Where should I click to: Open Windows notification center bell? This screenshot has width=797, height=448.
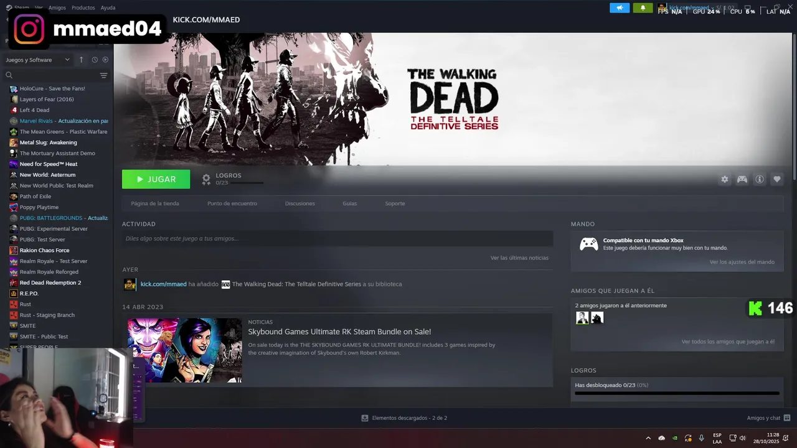click(786, 438)
